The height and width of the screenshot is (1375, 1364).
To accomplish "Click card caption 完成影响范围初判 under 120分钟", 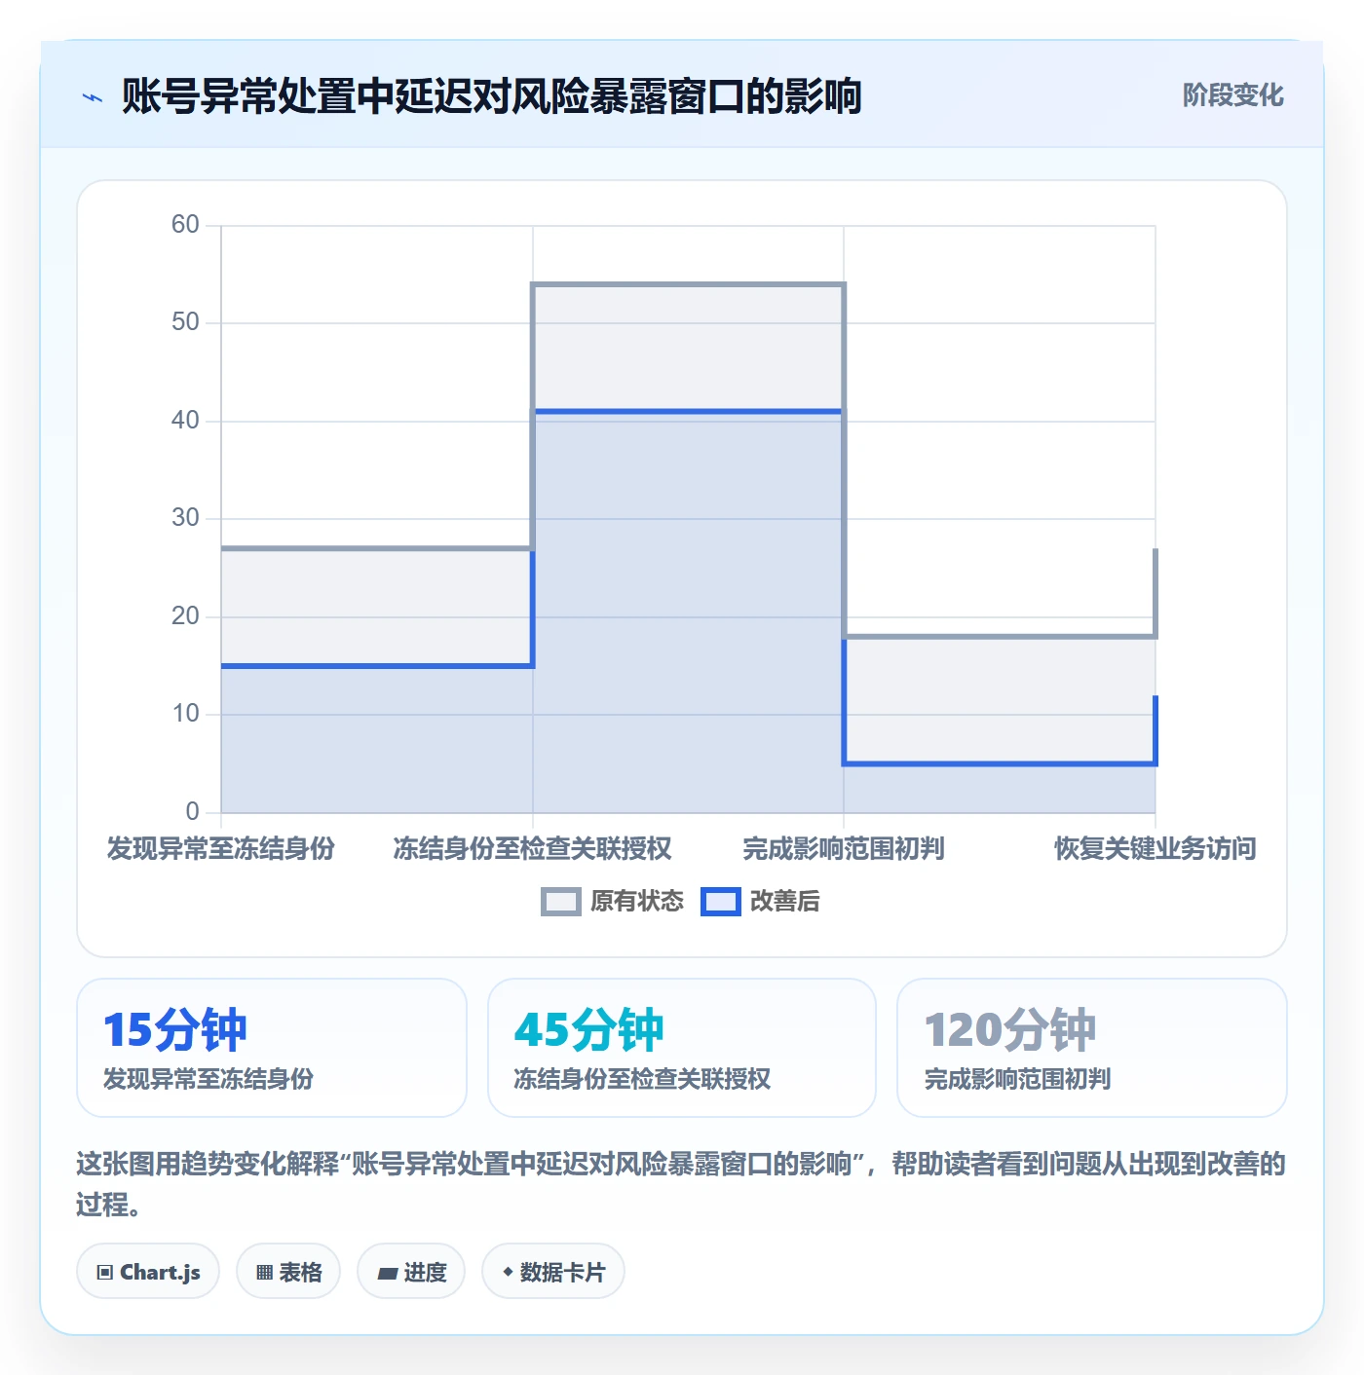I will click(1018, 1079).
